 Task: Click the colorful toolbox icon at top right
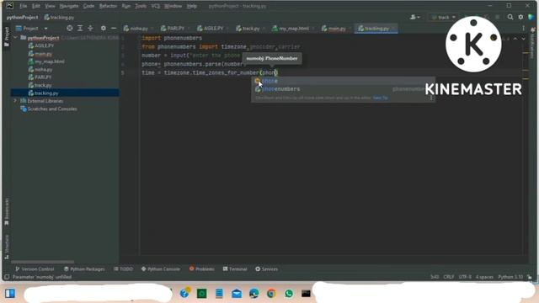pos(531,17)
